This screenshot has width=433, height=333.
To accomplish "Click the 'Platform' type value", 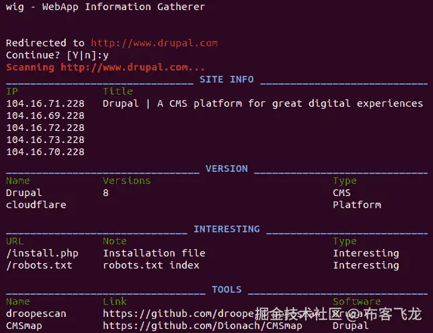I will pyautogui.click(x=357, y=205).
